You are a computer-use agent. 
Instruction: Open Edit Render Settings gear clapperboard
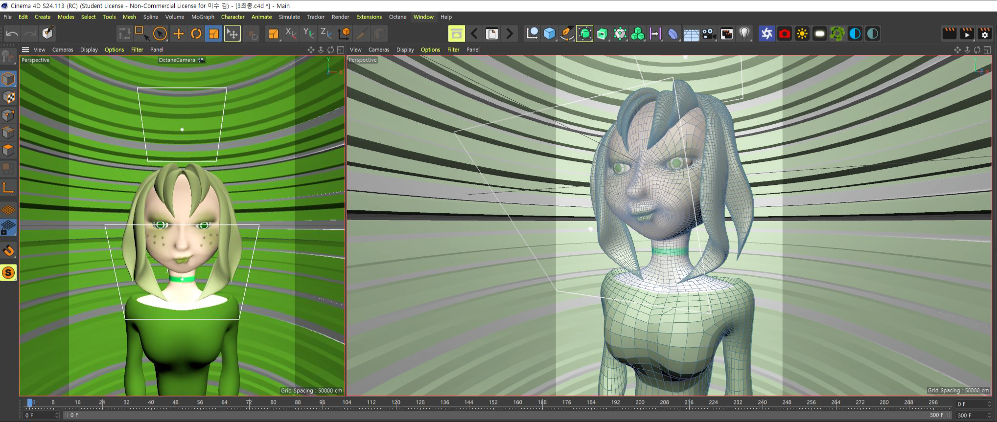tap(984, 33)
